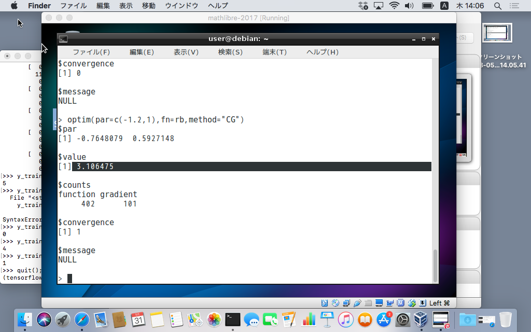Image resolution: width=531 pixels, height=332 pixels.
Task: Click the terminal vertical scrollbar handle
Action: pyautogui.click(x=435, y=265)
